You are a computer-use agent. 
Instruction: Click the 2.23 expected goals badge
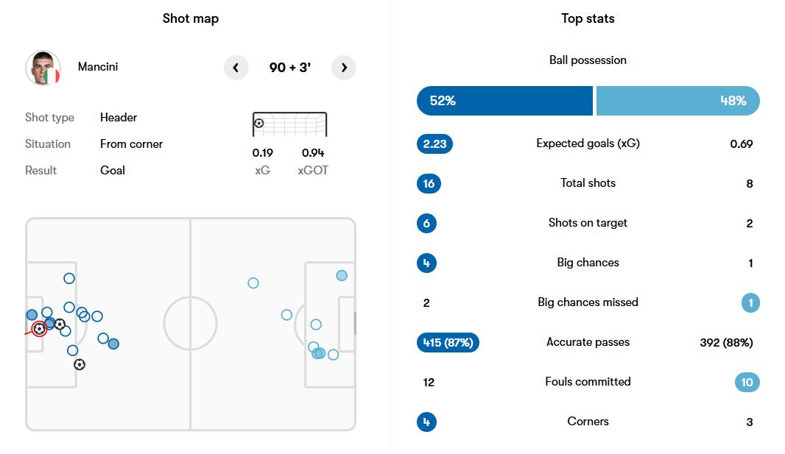coord(434,143)
